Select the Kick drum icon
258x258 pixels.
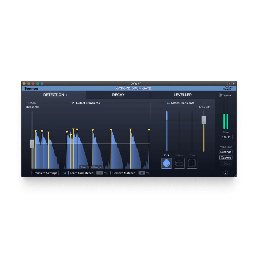167,163
